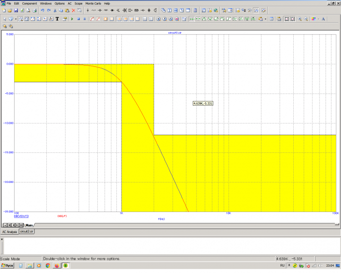341x273 pixels.
Task: Click the red Delete X icon
Action: [x=73, y=10]
